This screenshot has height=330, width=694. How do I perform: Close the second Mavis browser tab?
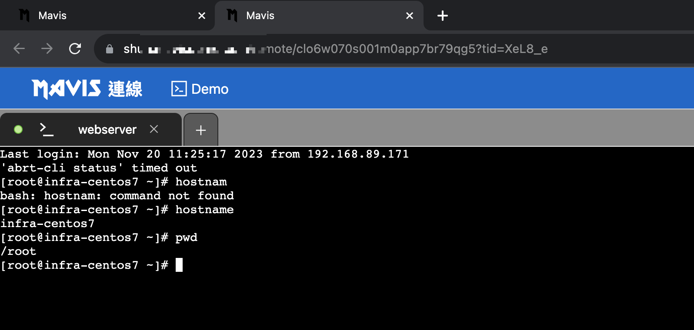410,16
